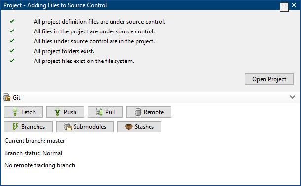This screenshot has width=301, height=186.
Task: Click the Branches fork icon
Action: [x=15, y=126]
